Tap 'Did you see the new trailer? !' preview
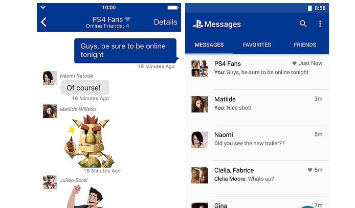 (249, 143)
